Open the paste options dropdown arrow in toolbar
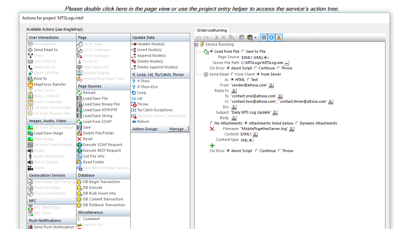The image size is (409, 229). pos(256,38)
